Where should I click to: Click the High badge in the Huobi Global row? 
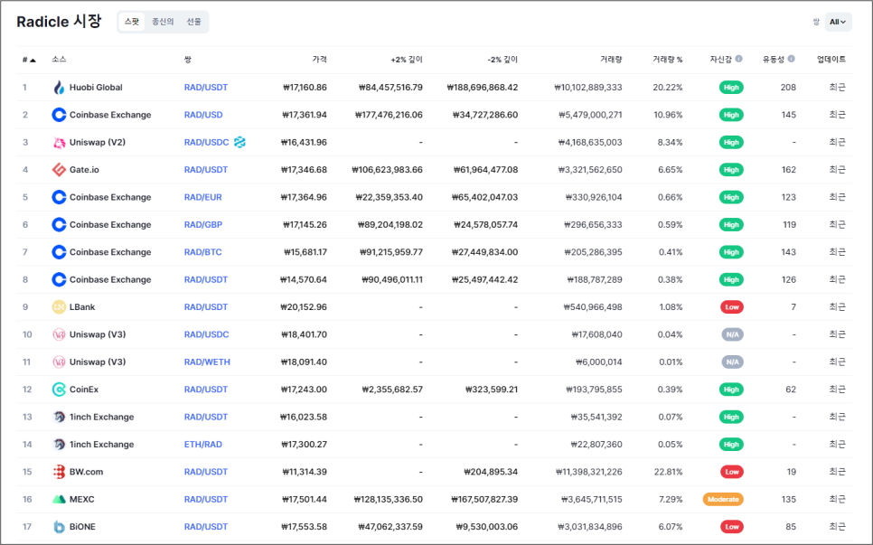click(731, 88)
